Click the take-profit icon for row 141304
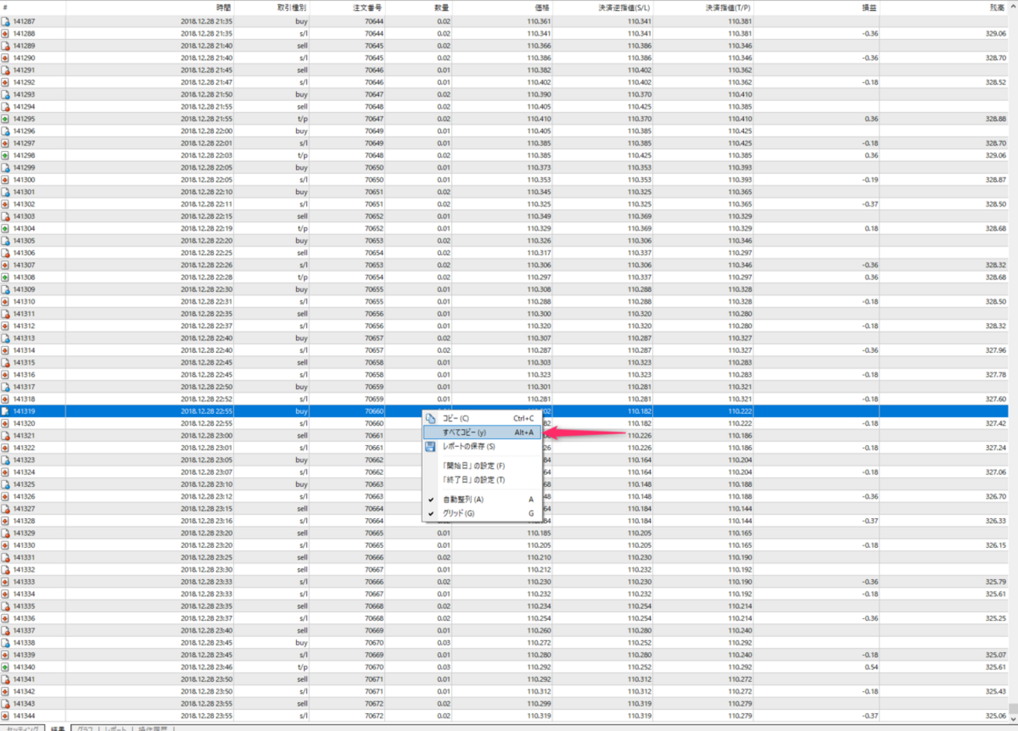This screenshot has width=1018, height=731. pyautogui.click(x=5, y=229)
